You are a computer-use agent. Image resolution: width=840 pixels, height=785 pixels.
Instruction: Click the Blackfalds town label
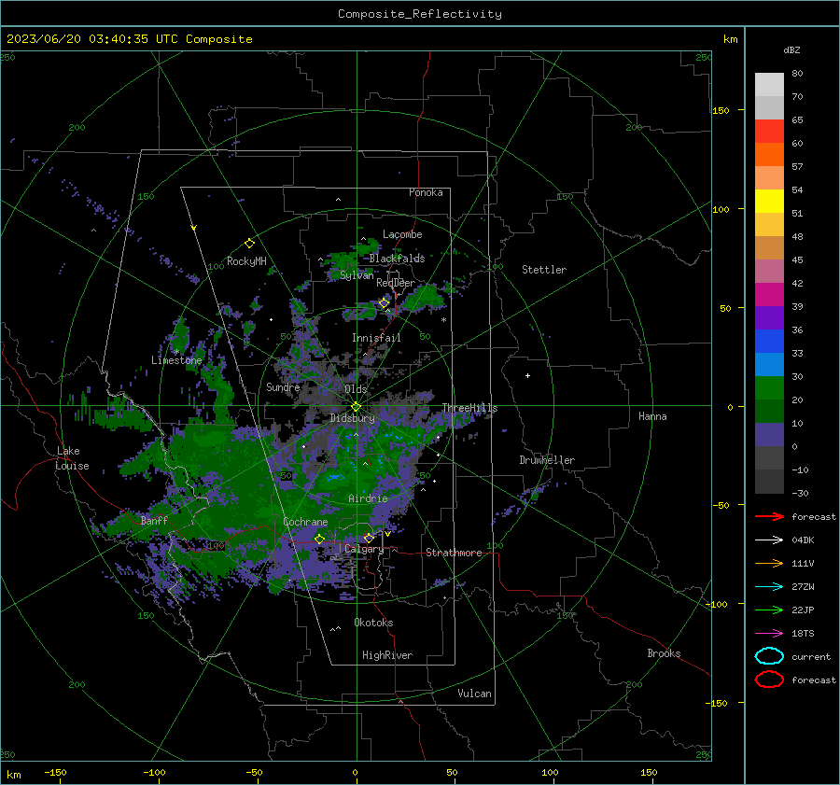click(397, 259)
